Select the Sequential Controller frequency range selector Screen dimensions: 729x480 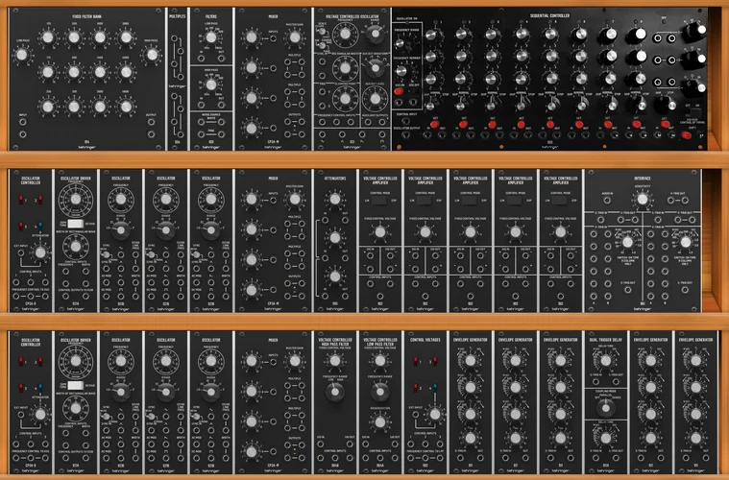click(401, 43)
